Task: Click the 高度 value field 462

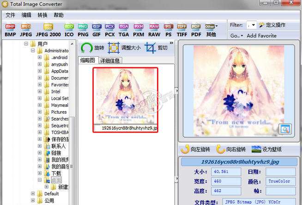Action: (x=226, y=191)
